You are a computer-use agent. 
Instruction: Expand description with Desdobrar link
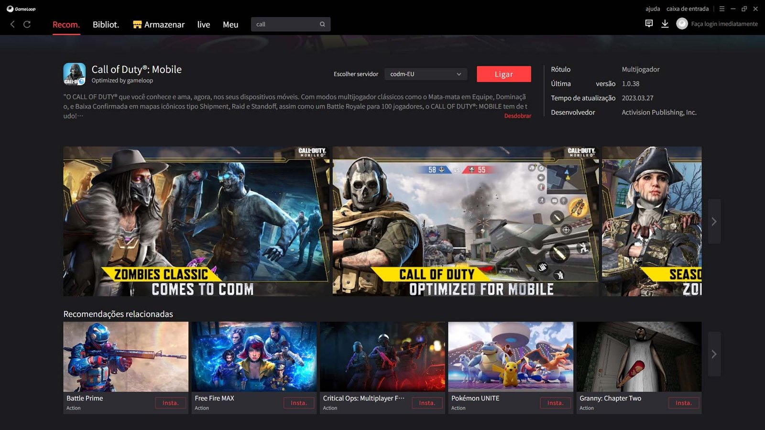click(517, 116)
